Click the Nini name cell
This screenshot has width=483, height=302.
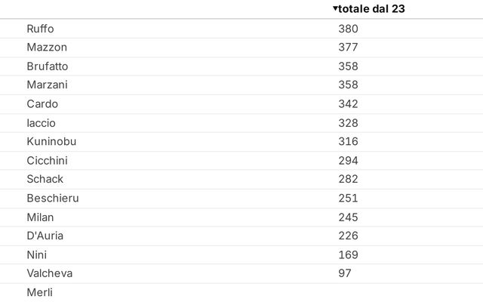pos(37,255)
